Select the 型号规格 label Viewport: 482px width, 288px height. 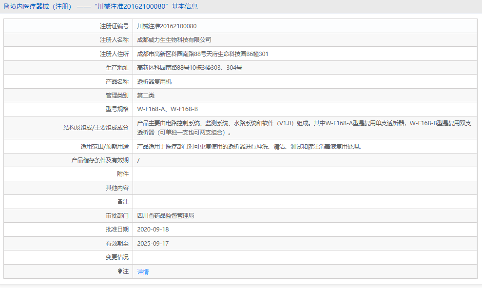tap(117, 109)
